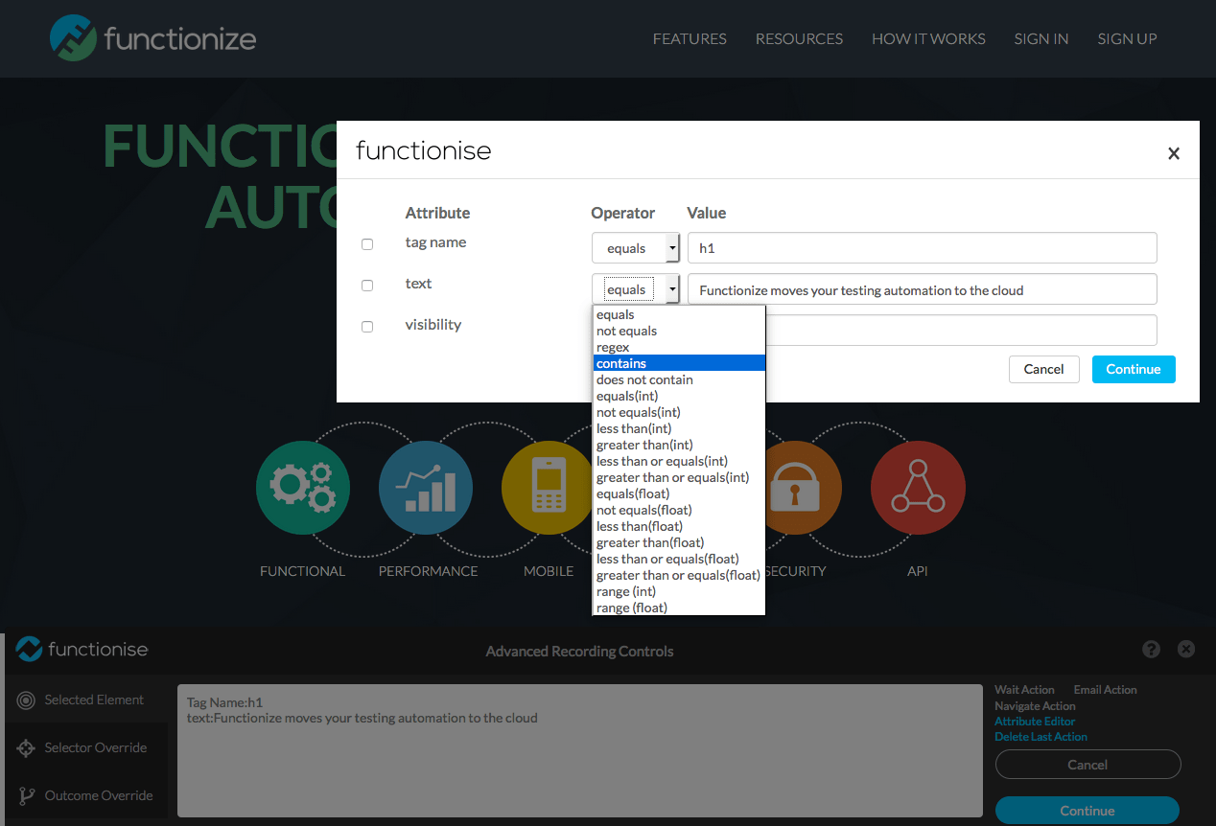This screenshot has width=1216, height=826.
Task: Select 'equals(float)' operator option
Action: (x=679, y=493)
